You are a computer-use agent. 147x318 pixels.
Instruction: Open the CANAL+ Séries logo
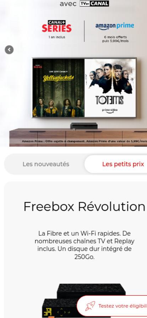[57, 26]
